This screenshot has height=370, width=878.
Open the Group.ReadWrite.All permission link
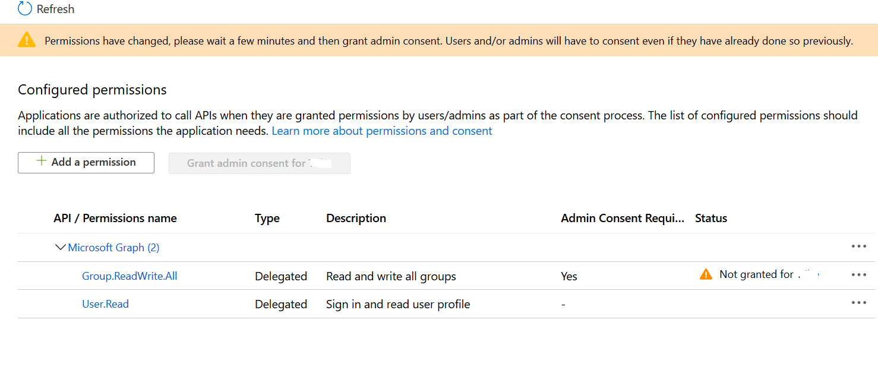pyautogui.click(x=130, y=276)
